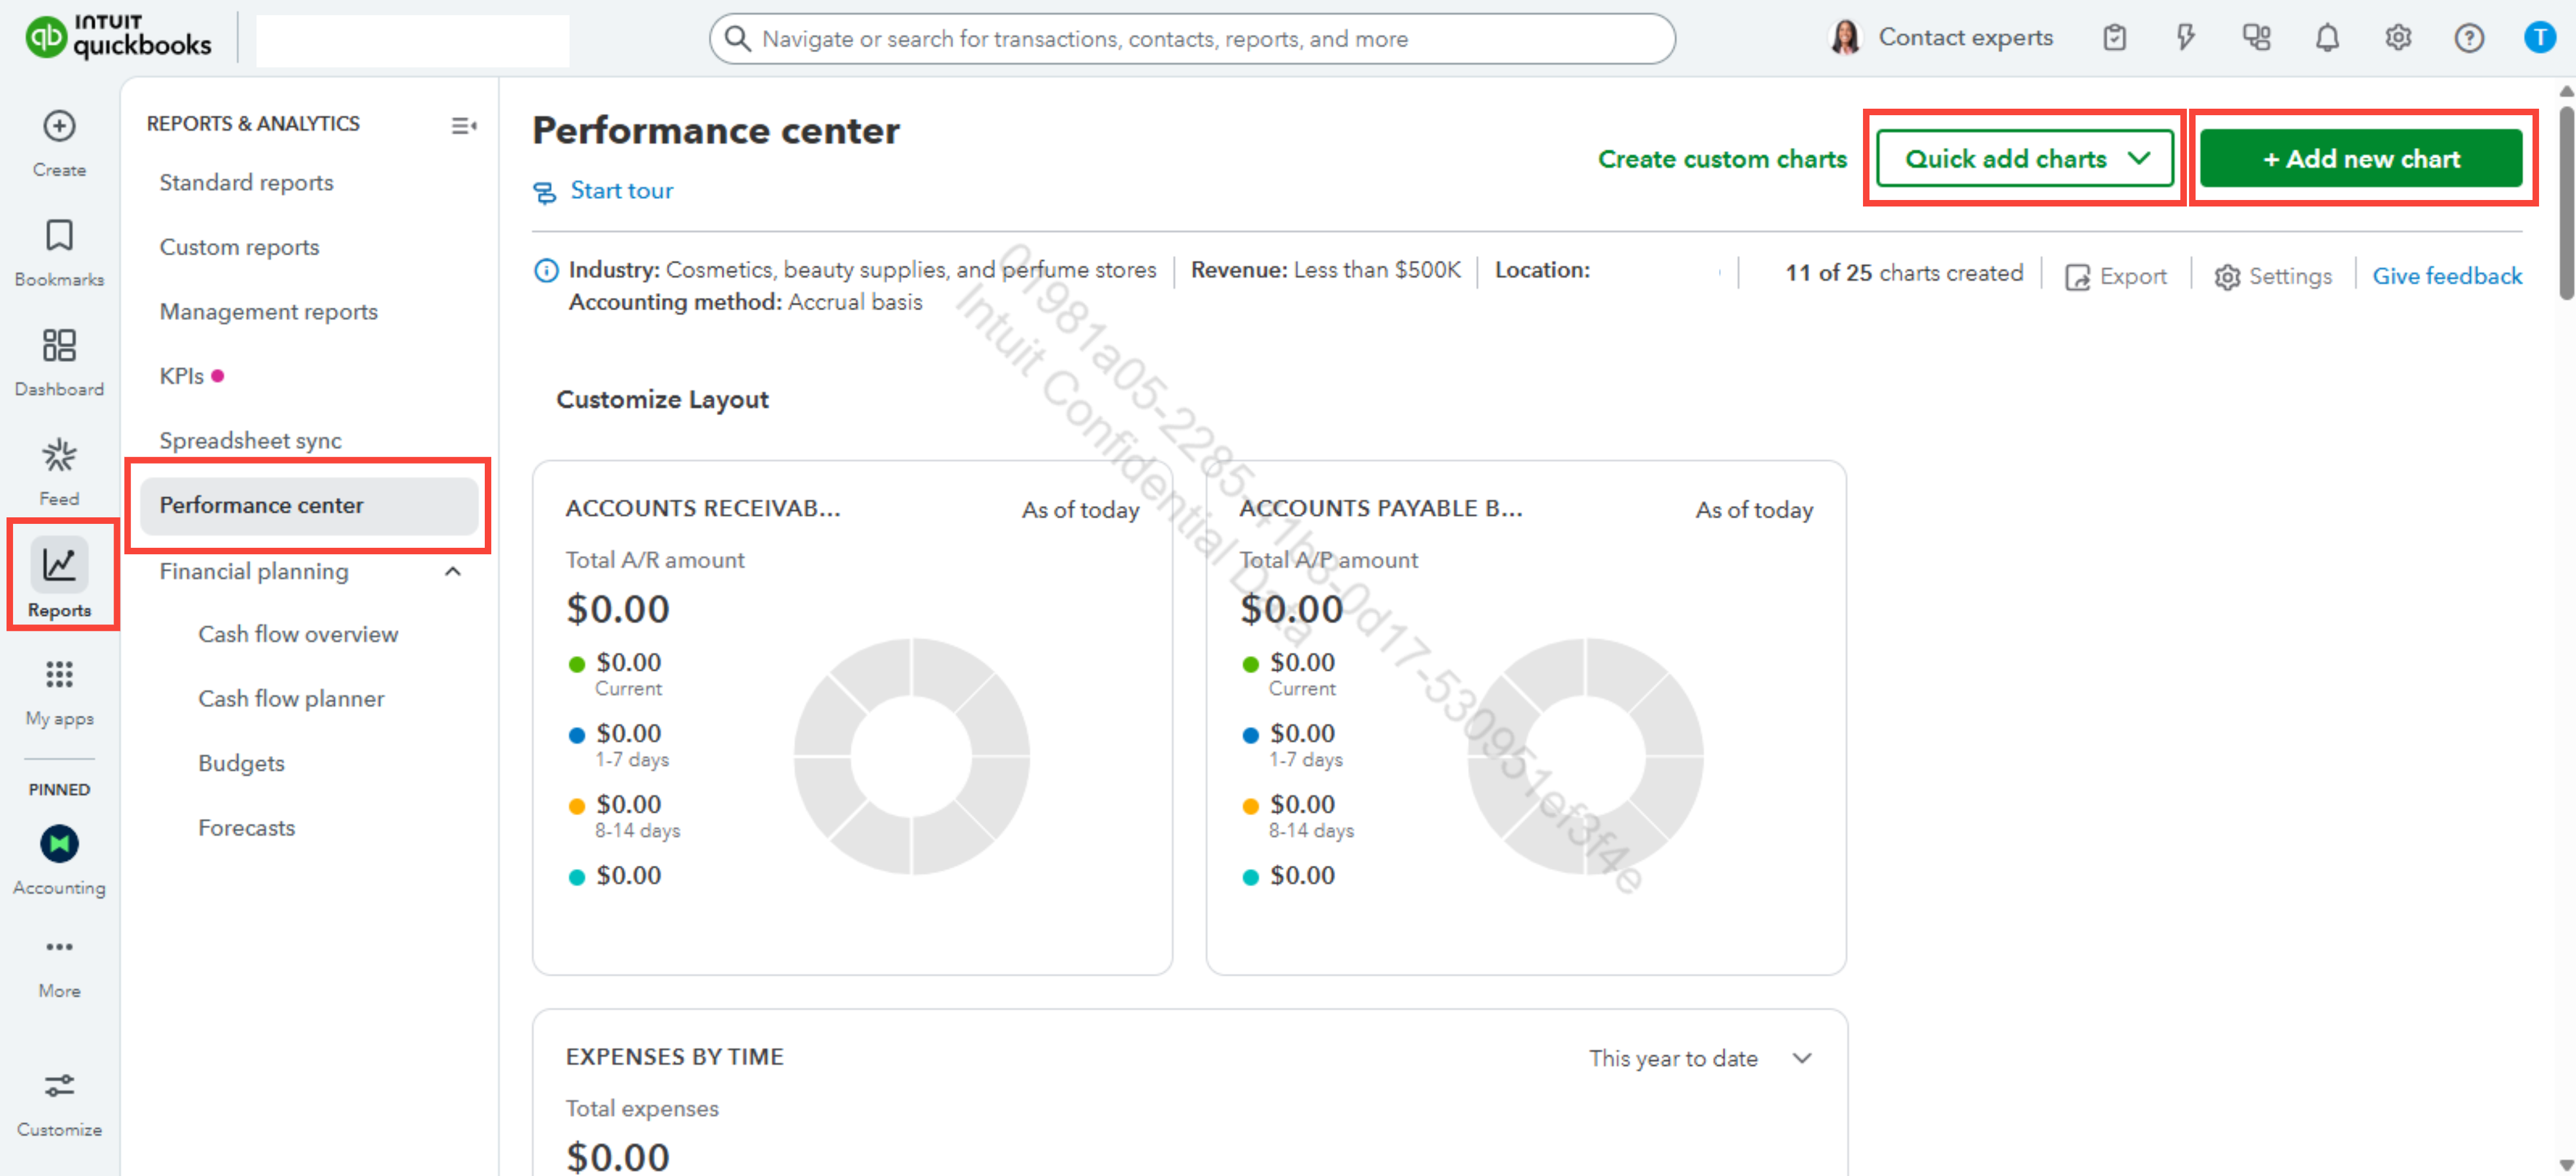
Task: Collapse the Financial planning section
Action: pyautogui.click(x=453, y=571)
